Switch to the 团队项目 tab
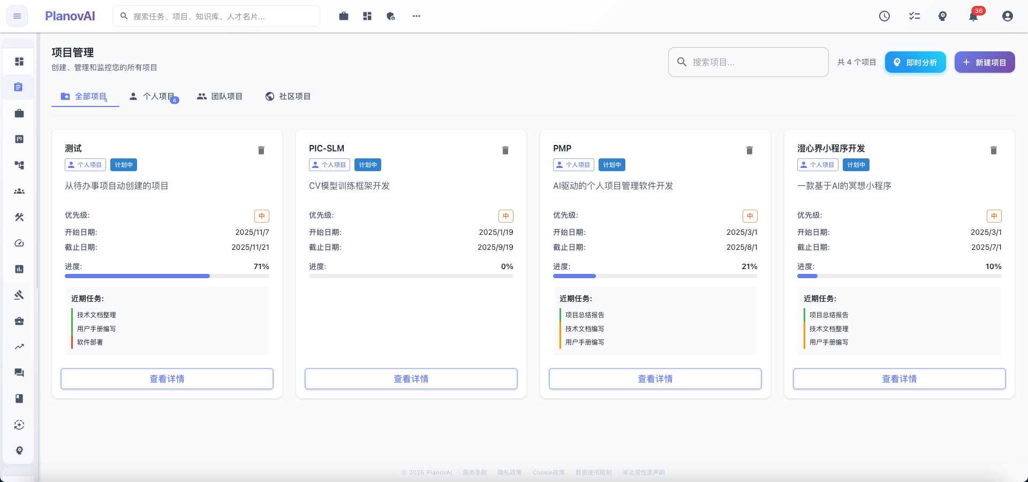This screenshot has width=1028, height=482. 220,96
